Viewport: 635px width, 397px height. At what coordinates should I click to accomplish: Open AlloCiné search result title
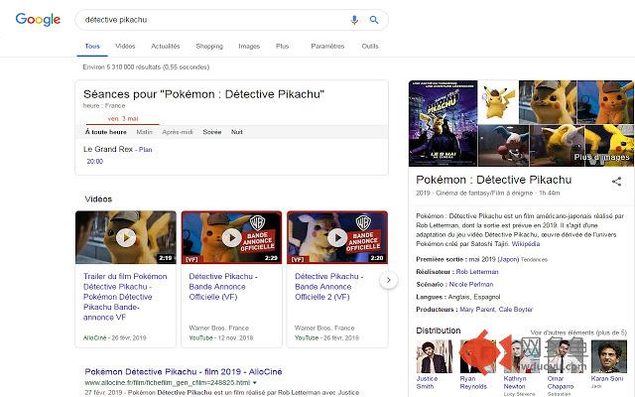pyautogui.click(x=184, y=371)
